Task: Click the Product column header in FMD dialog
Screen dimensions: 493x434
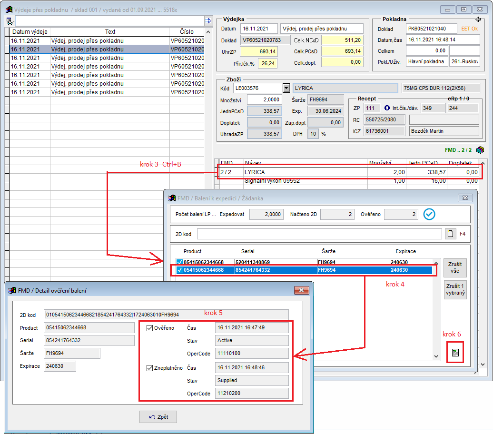Action: 192,251
